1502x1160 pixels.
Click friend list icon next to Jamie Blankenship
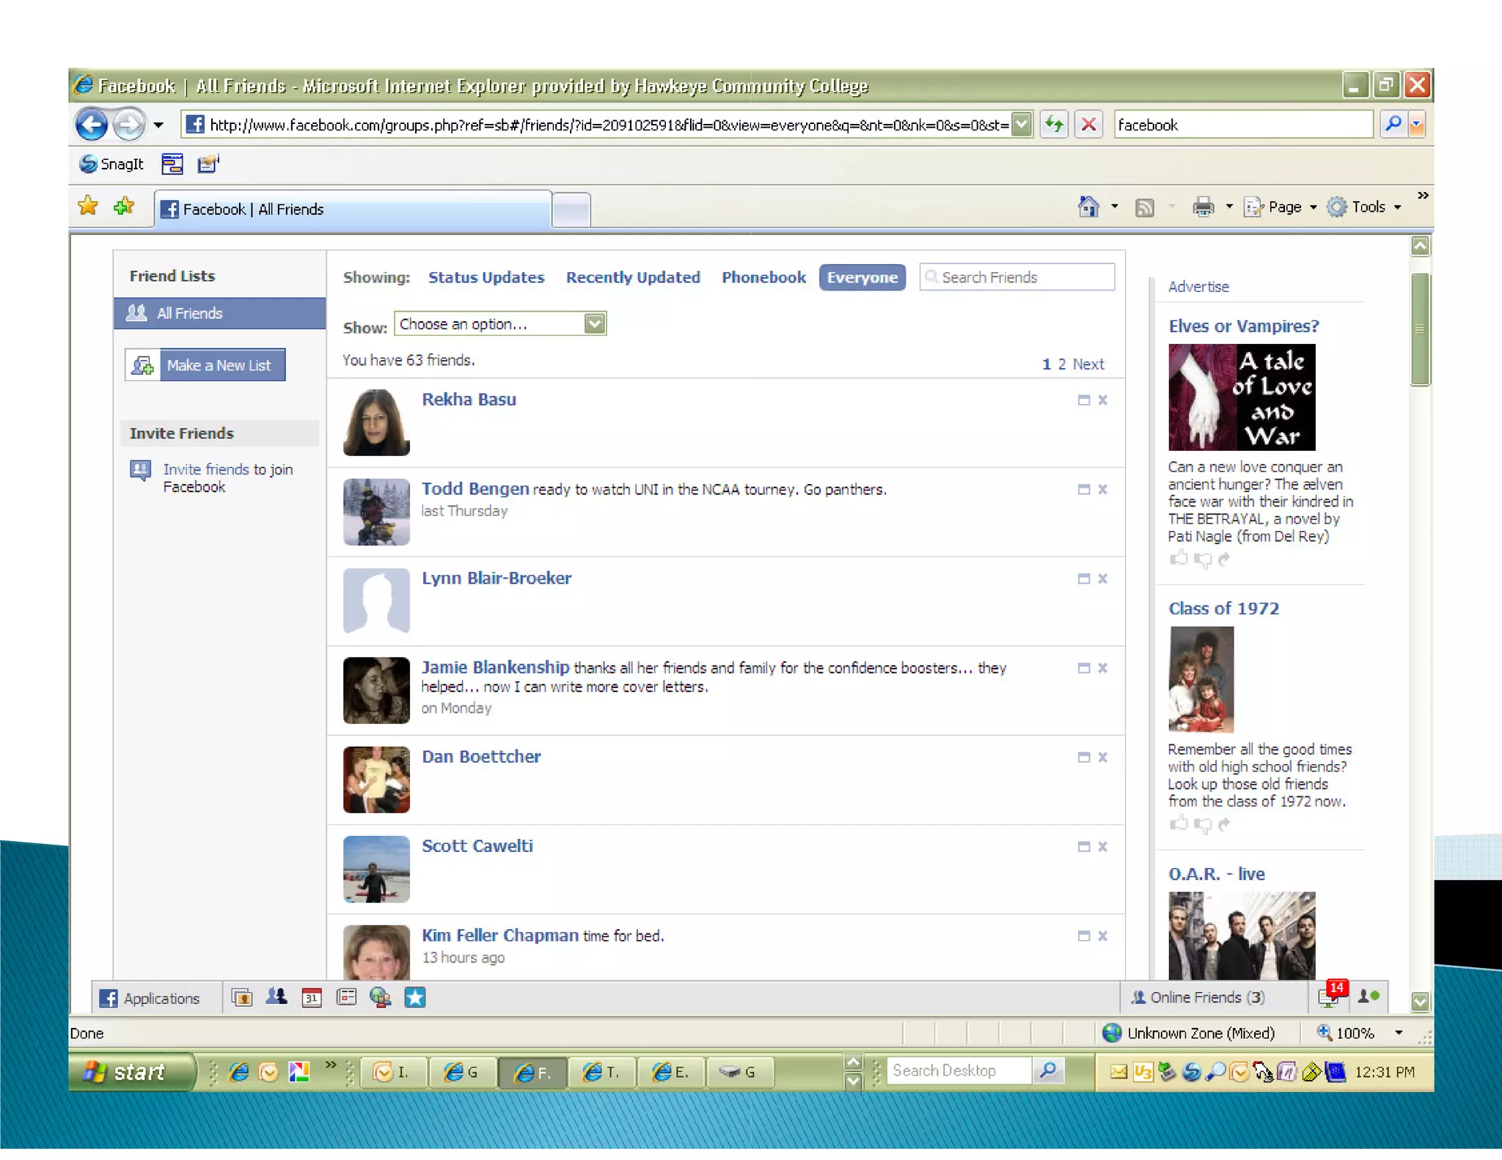click(1083, 669)
